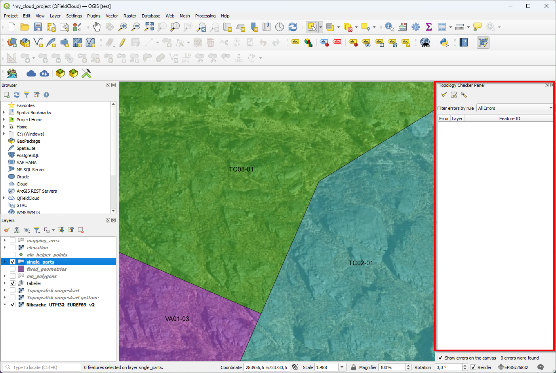Enable the mapping_area layer checkbox
556x373 pixels.
coord(13,241)
